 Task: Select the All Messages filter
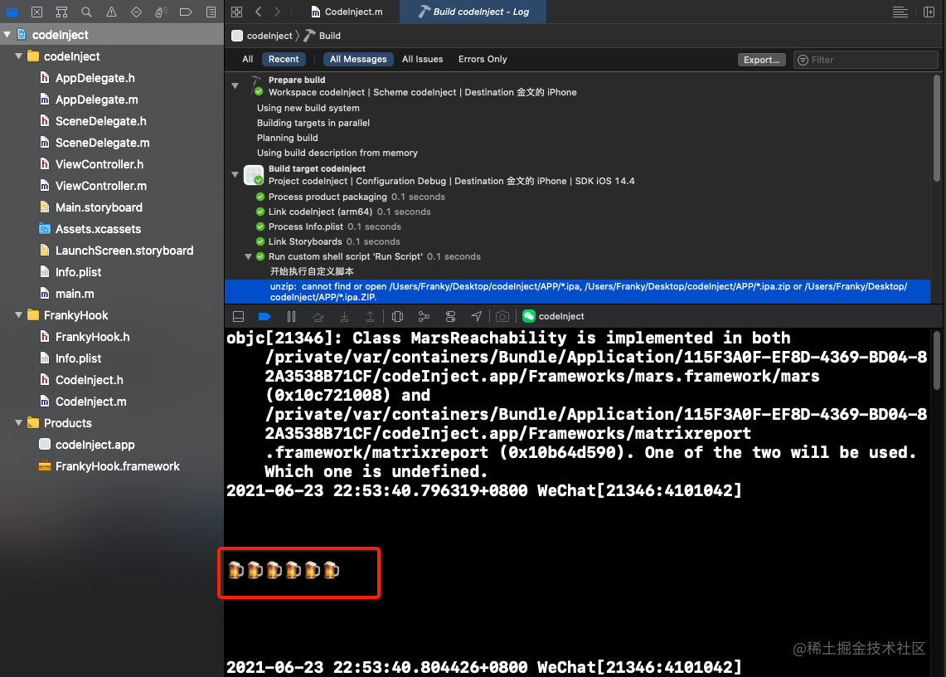[358, 59]
